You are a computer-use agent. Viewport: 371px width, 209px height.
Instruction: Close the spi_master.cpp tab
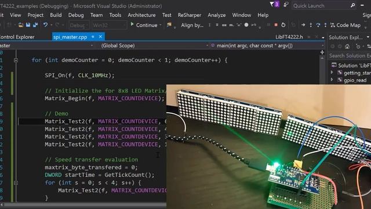click(100, 37)
